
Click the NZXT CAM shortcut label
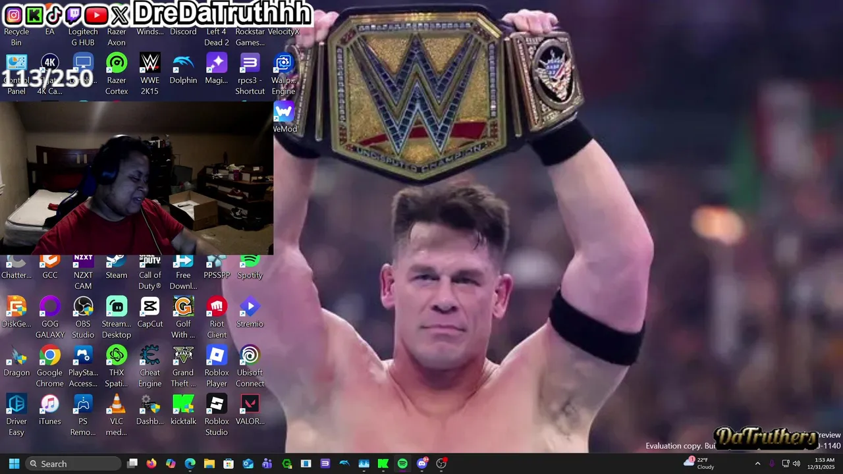[x=83, y=280]
